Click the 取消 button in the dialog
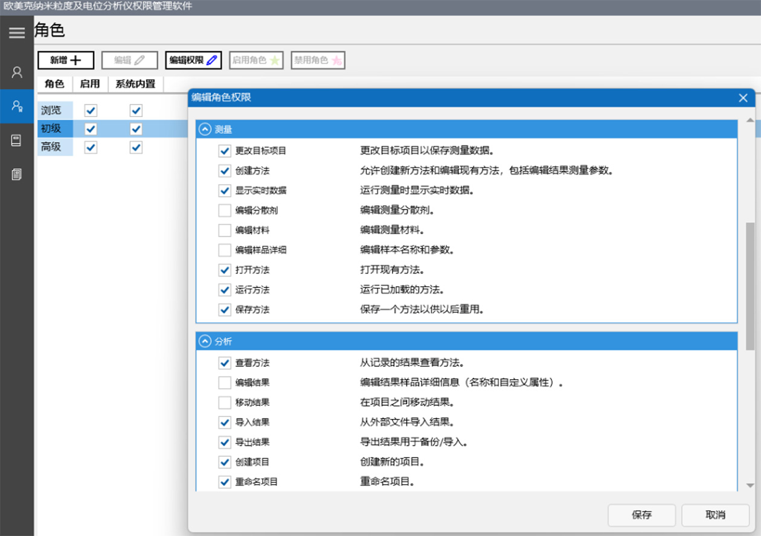Image resolution: width=761 pixels, height=536 pixels. (716, 515)
